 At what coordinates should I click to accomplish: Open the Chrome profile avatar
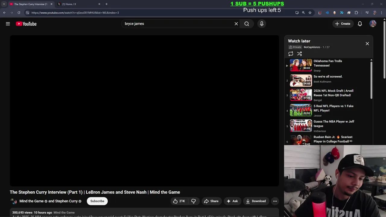(x=375, y=13)
